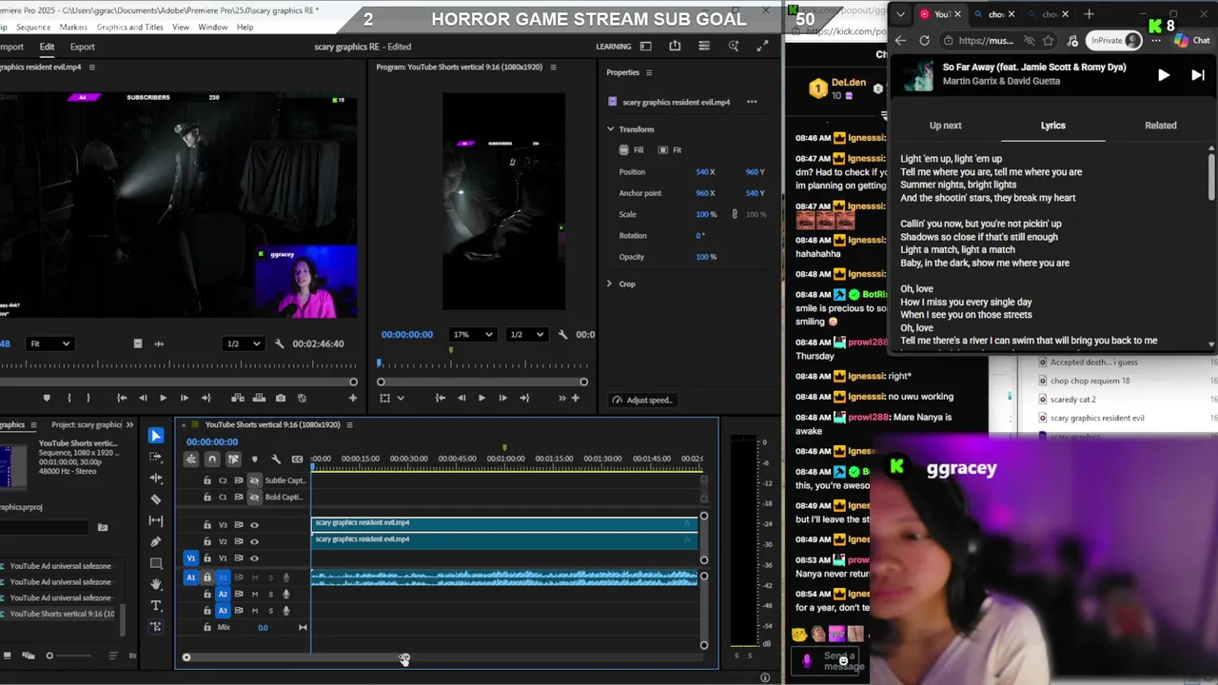Open Program monitor settings wrench
Viewport: 1218px width, 685px height.
coord(562,334)
